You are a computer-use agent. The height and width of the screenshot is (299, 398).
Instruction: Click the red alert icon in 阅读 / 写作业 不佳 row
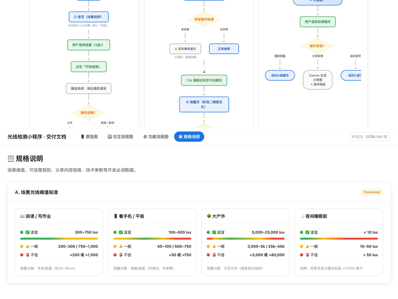[28, 255]
